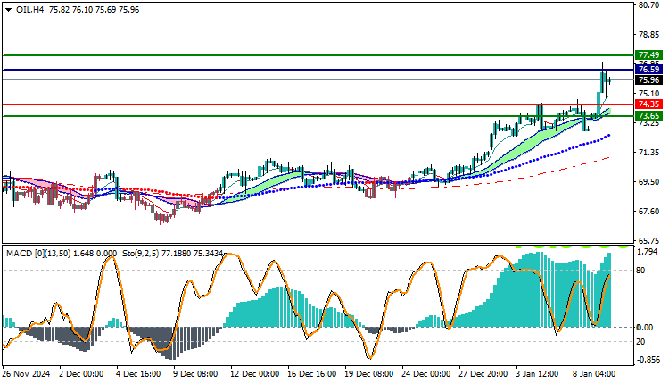
Task: Open the OIL,H4 chart dropdown triangle
Action: [8, 10]
